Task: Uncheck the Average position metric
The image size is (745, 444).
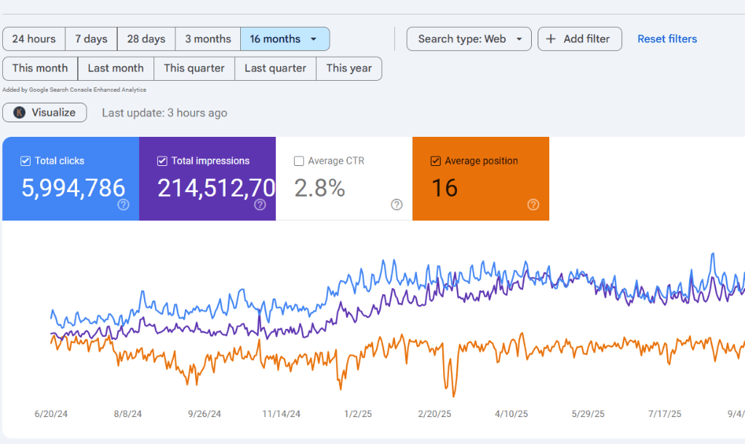Action: (436, 160)
